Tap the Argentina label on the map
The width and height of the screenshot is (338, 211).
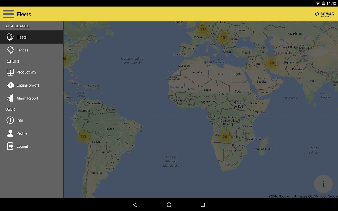click(96, 173)
